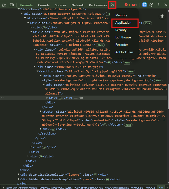Expand the selected div == $0 node
This screenshot has width=169, height=189.
coord(47,98)
